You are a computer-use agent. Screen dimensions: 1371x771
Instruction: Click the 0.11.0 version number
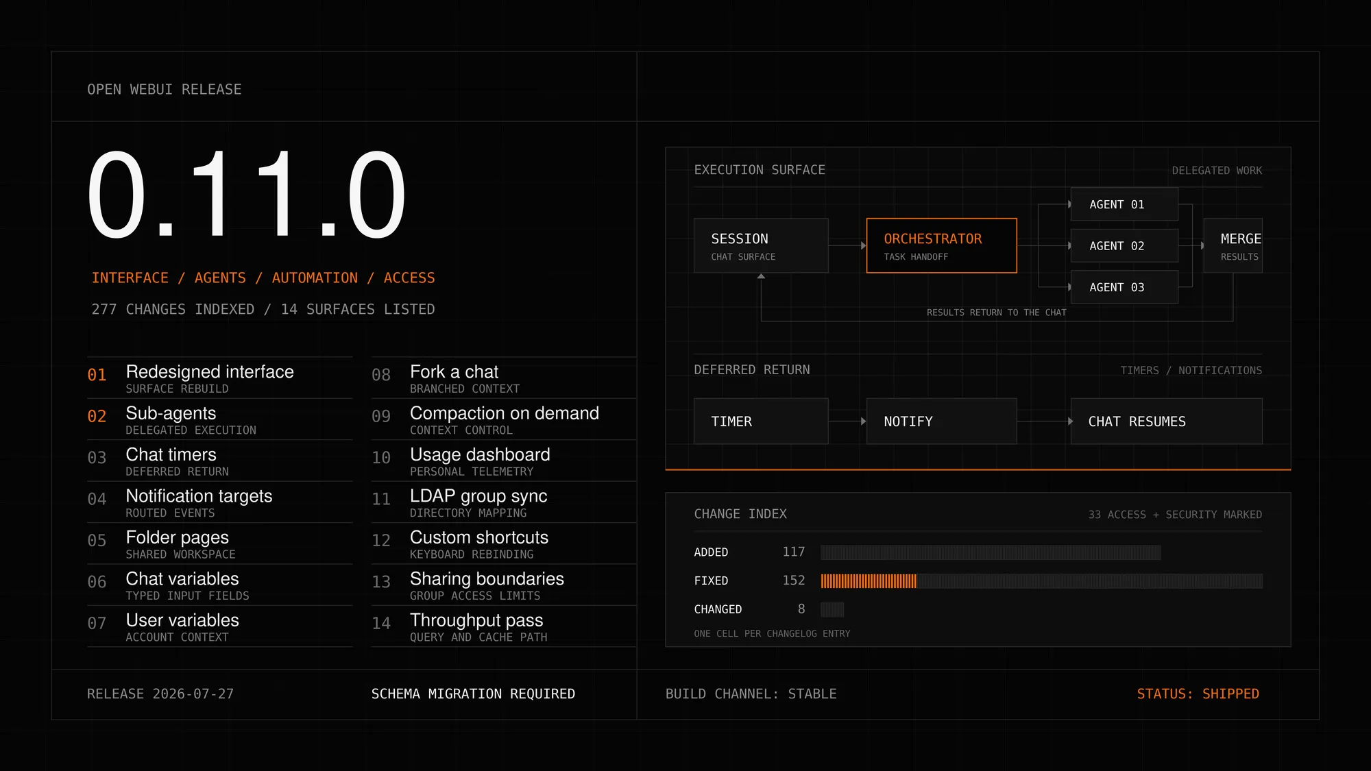click(x=246, y=195)
